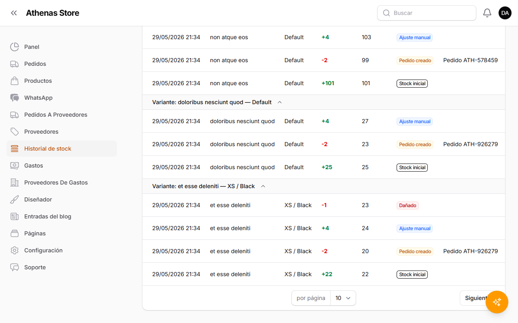Open Pedido ATH-578459 reference

click(470, 60)
